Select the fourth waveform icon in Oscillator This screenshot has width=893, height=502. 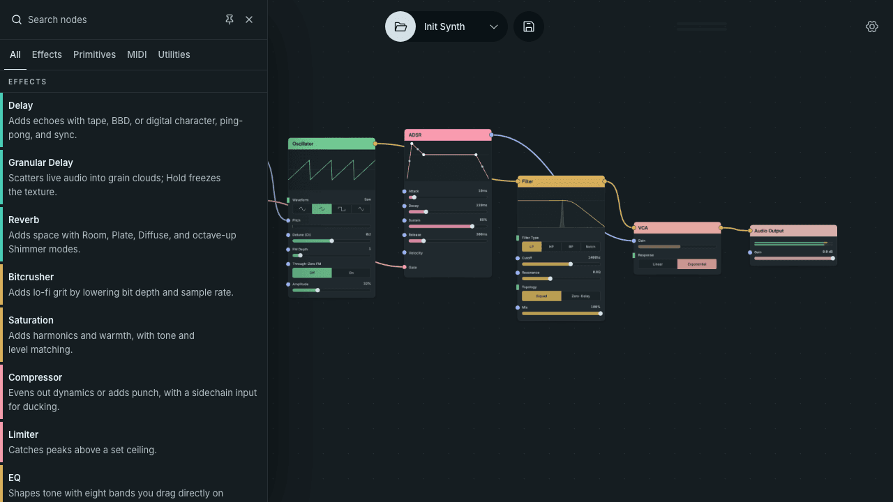[x=361, y=208]
